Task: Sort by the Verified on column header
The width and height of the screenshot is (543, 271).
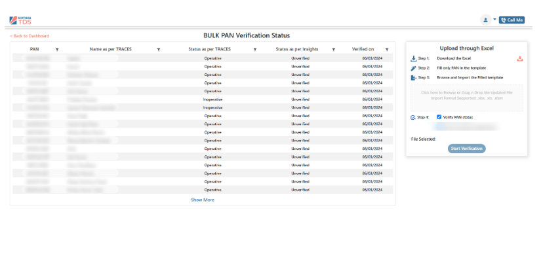Action: pos(363,49)
